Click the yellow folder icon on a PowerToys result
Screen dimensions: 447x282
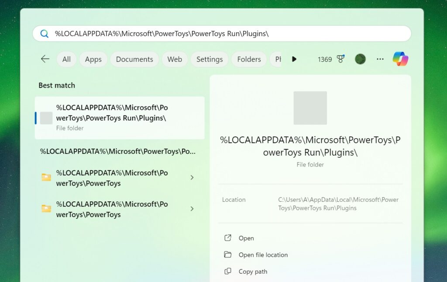pyautogui.click(x=46, y=177)
